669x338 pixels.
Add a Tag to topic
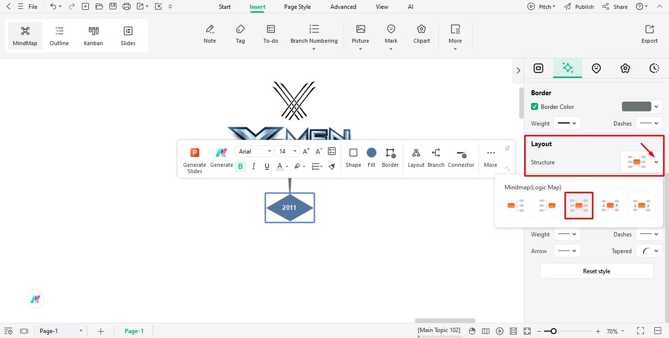240,34
